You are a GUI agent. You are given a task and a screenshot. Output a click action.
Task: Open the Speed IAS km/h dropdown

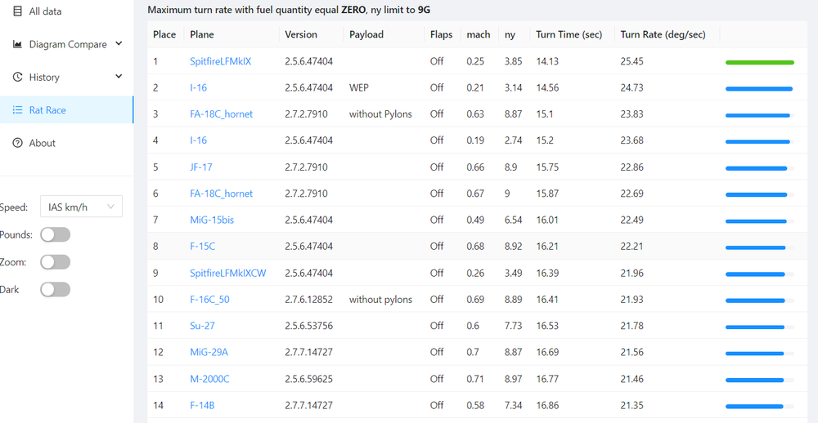(x=81, y=207)
